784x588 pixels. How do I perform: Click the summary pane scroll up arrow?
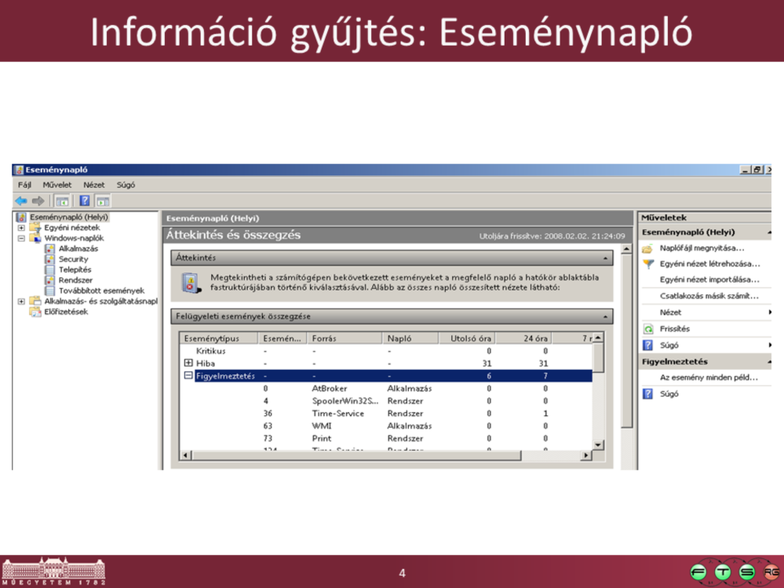point(626,249)
